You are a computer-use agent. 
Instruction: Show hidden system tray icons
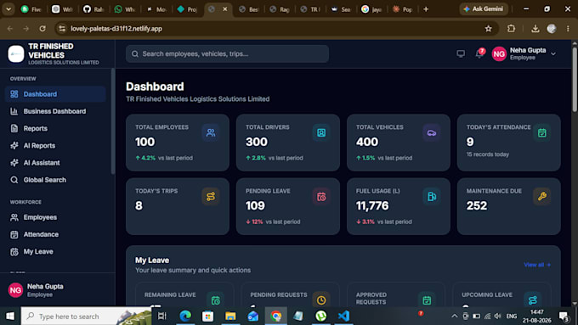[x=455, y=317]
